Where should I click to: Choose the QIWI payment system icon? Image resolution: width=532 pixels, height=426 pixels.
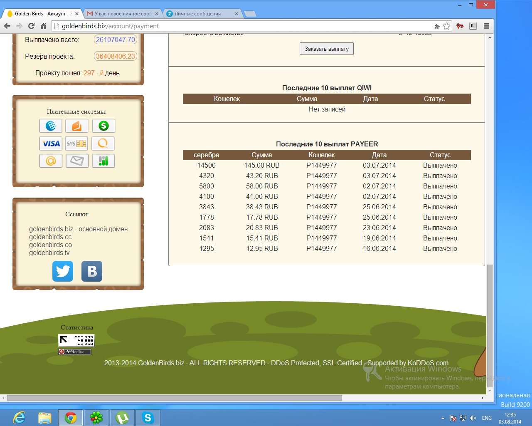[103, 144]
